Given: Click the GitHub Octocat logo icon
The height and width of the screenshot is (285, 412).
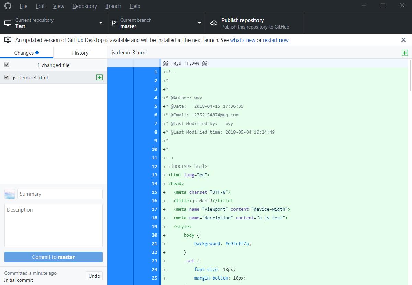Looking at the screenshot, I should point(8,6).
